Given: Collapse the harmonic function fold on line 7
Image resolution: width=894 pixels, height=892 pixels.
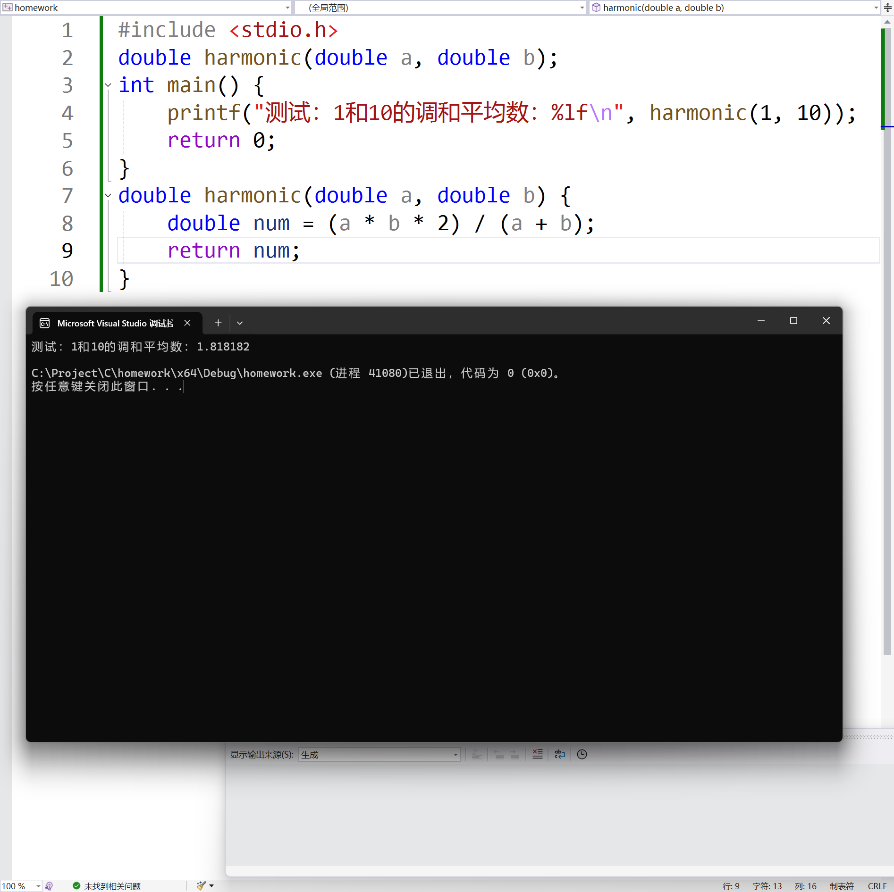Looking at the screenshot, I should pyautogui.click(x=108, y=195).
